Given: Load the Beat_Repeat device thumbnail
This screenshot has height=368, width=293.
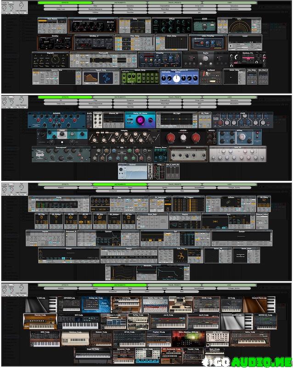Looking at the screenshot, I should 52,25.
